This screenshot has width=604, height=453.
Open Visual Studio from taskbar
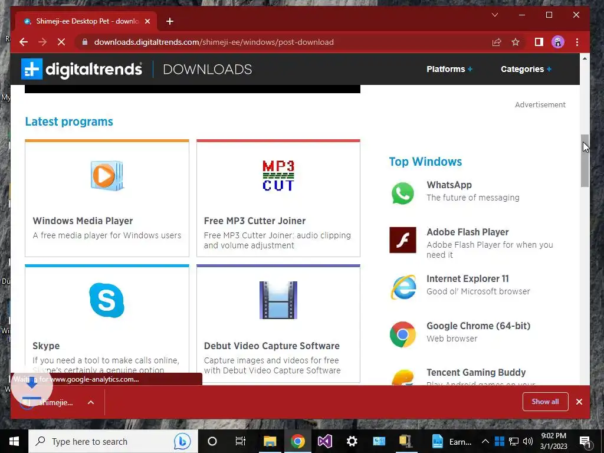click(x=325, y=441)
